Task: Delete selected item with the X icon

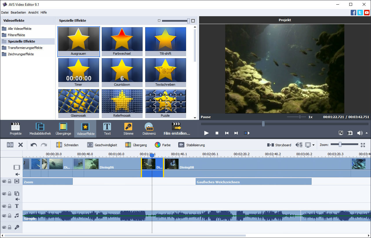Action: (x=21, y=145)
